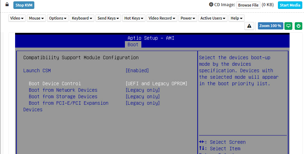Viewport: 304px width, 154px height.
Task: Click the [Enabled] value for Launch CSM
Action: (137, 70)
